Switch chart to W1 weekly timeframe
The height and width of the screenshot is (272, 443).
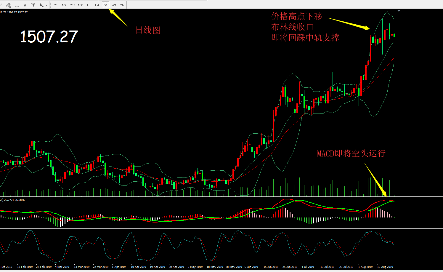114,5
